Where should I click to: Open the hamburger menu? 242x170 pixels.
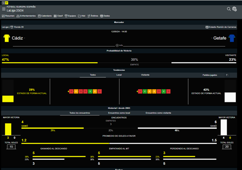tap(4, 9)
